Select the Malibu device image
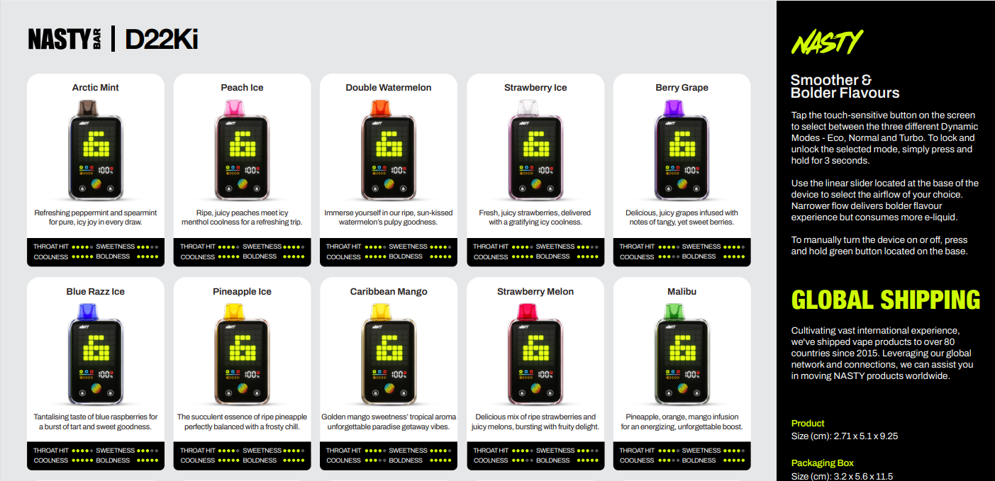The image size is (995, 481). click(682, 354)
